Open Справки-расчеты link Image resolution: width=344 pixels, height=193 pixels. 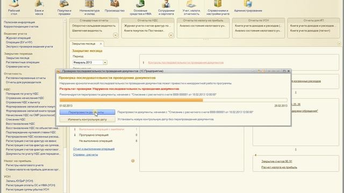click(x=85, y=155)
